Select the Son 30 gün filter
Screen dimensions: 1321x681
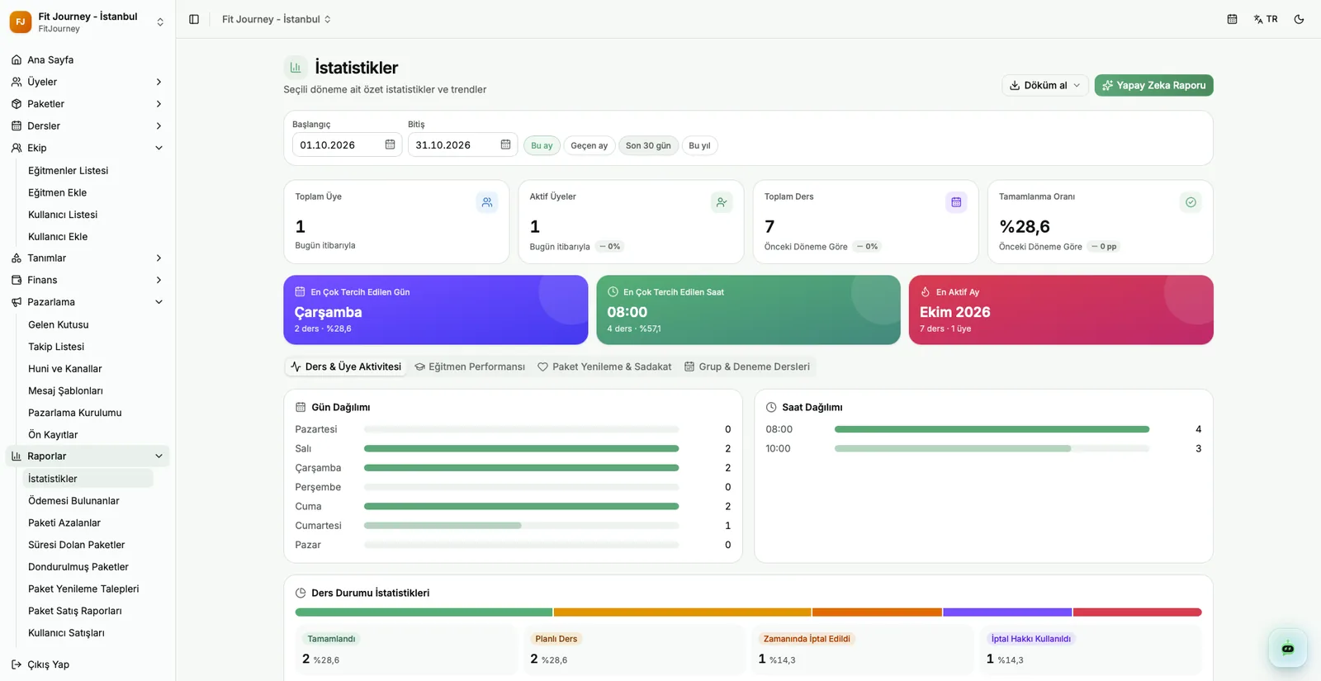pos(648,145)
